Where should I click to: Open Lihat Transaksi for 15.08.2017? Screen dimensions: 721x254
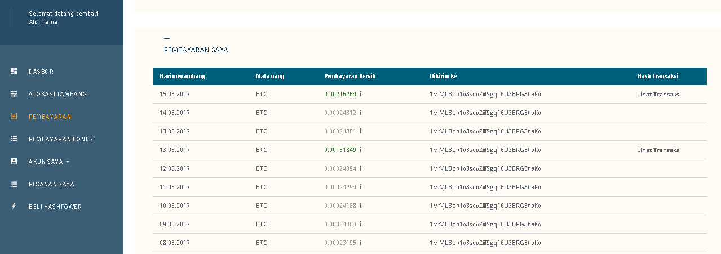658,94
